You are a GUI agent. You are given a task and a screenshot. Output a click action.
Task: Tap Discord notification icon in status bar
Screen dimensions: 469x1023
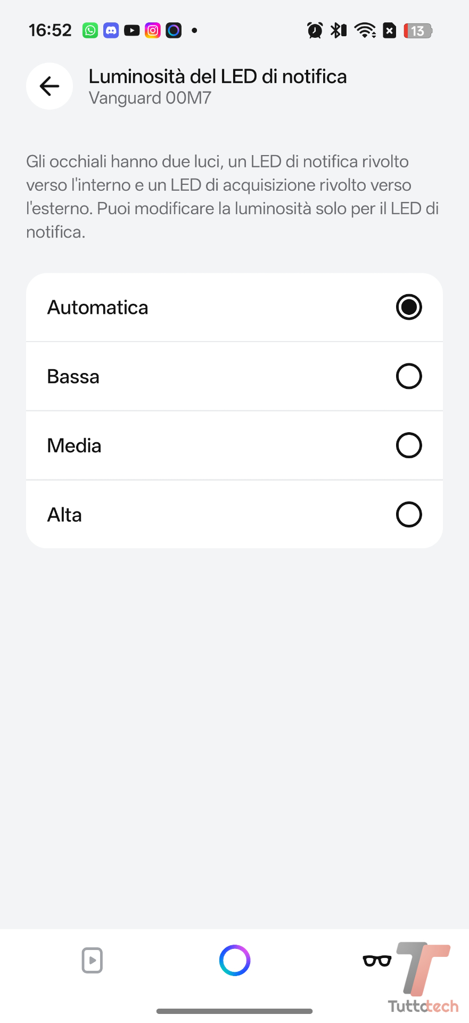(111, 30)
